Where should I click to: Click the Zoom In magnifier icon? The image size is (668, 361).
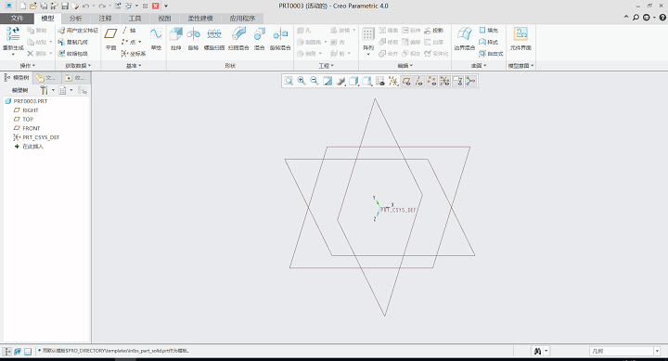(x=302, y=81)
